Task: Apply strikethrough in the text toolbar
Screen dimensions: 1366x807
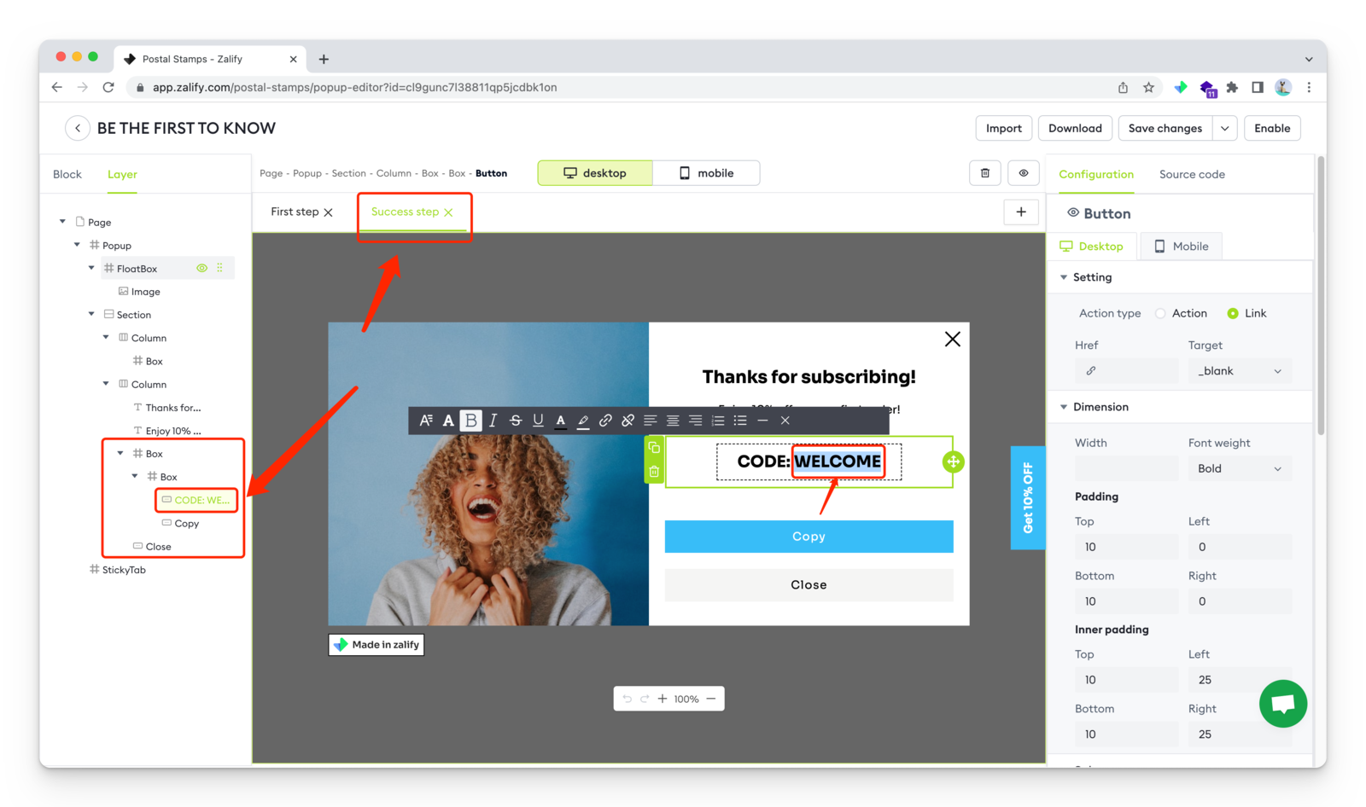Action: 515,421
